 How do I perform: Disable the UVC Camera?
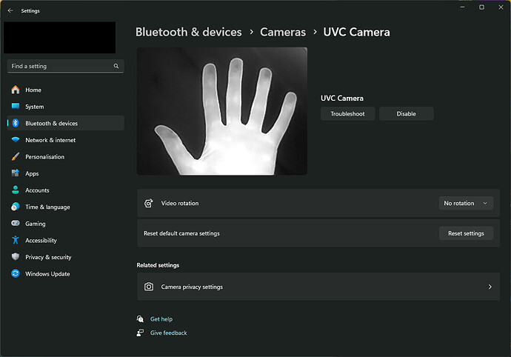(406, 114)
